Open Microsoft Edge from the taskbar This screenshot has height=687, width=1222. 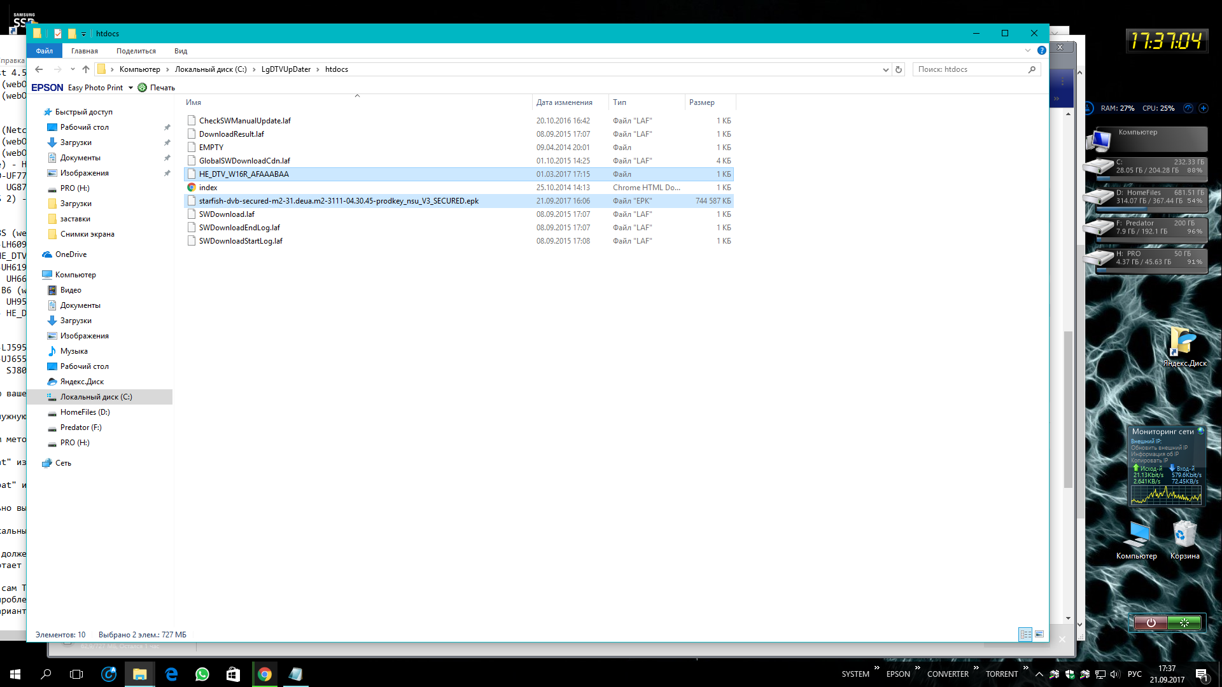171,674
